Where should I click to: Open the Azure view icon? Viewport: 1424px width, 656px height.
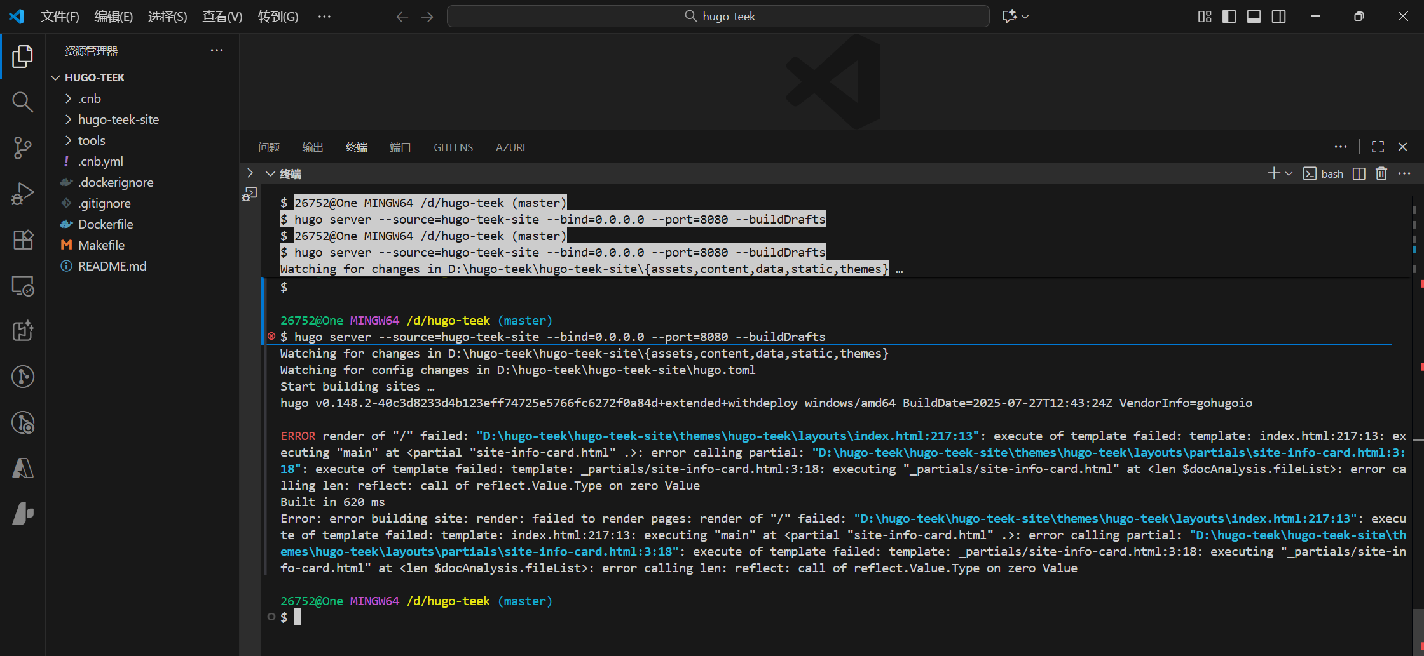[x=22, y=468]
